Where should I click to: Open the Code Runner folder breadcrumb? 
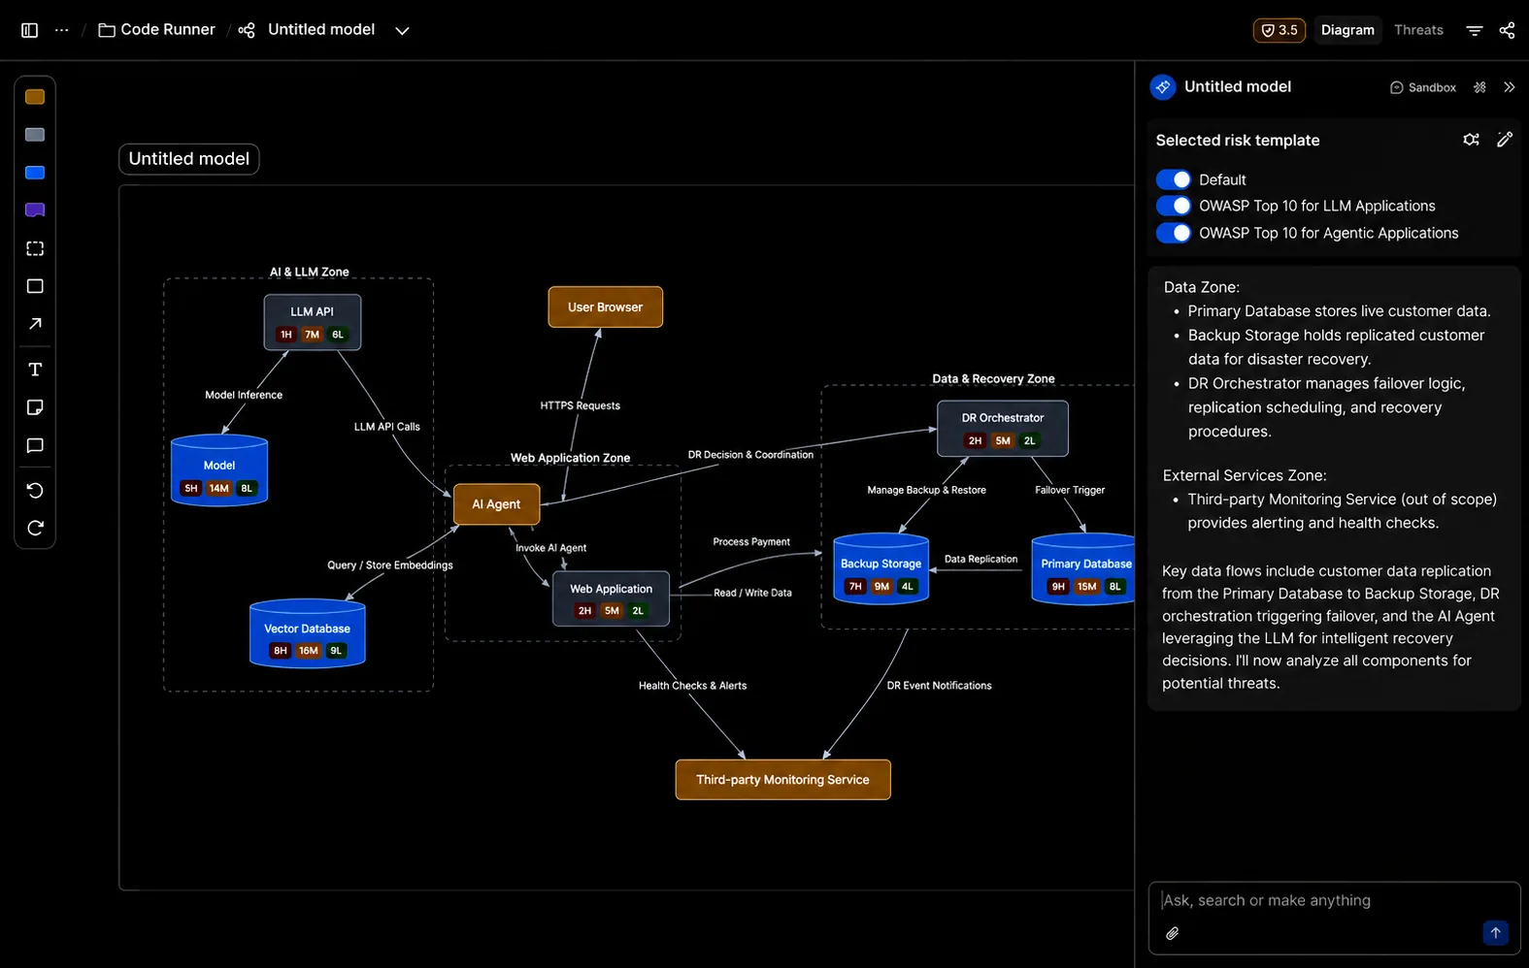point(156,30)
